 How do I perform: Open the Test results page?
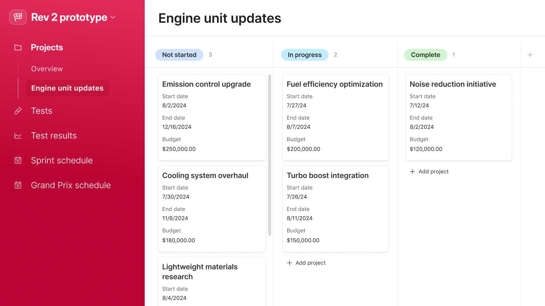[54, 136]
